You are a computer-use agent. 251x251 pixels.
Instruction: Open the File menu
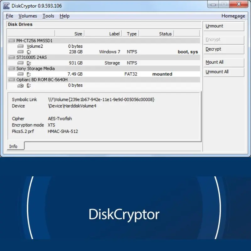pyautogui.click(x=9, y=16)
